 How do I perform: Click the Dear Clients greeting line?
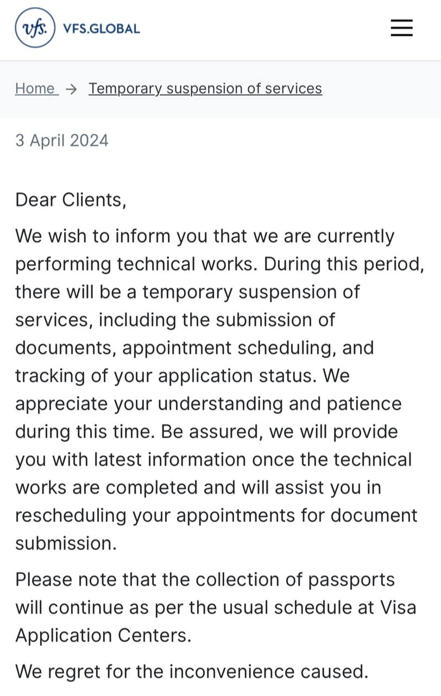[x=71, y=200]
